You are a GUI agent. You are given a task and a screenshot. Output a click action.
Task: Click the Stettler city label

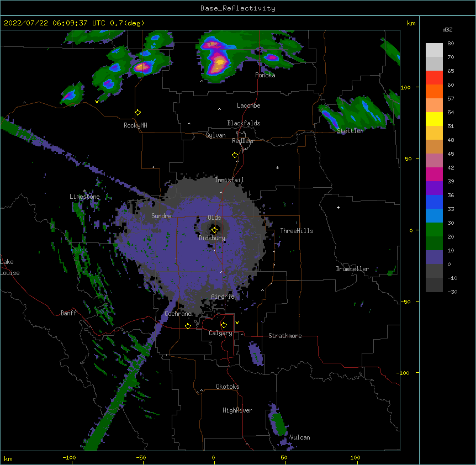tap(350, 131)
